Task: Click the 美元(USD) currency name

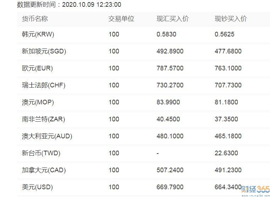Action: (x=37, y=187)
